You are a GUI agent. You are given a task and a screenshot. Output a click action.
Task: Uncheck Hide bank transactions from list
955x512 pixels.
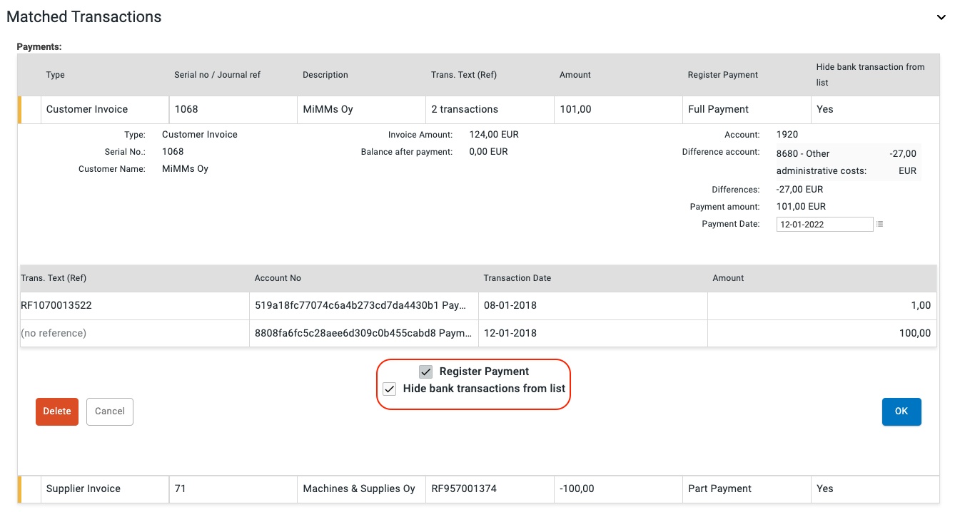point(390,389)
